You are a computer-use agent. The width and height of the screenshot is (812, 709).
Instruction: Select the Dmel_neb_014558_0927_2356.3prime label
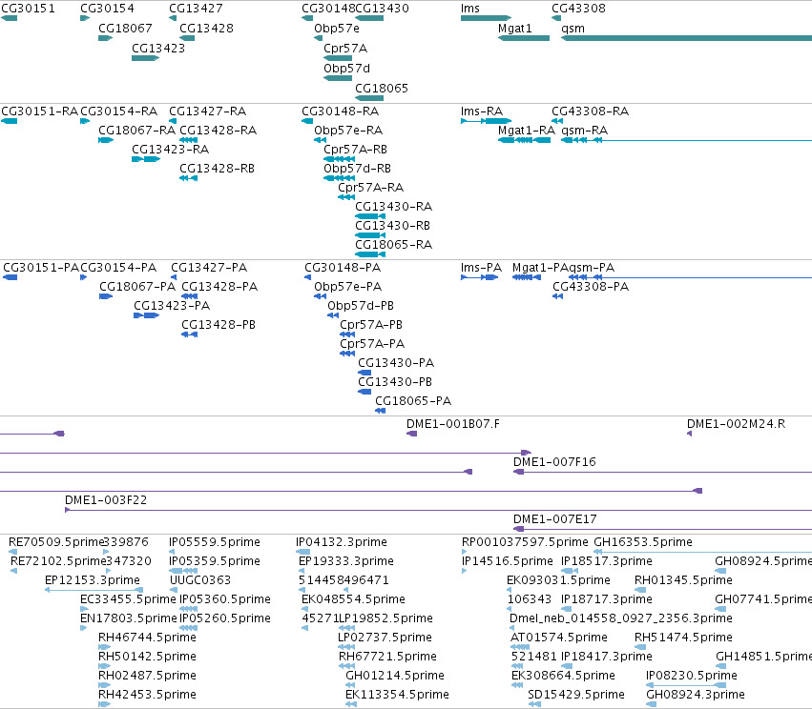pyautogui.click(x=621, y=618)
